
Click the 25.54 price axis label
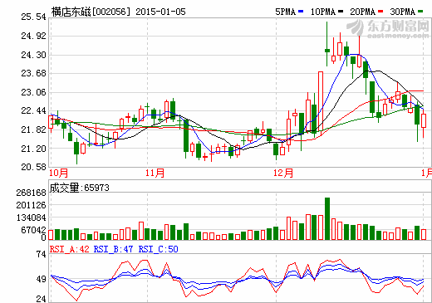(33, 17)
